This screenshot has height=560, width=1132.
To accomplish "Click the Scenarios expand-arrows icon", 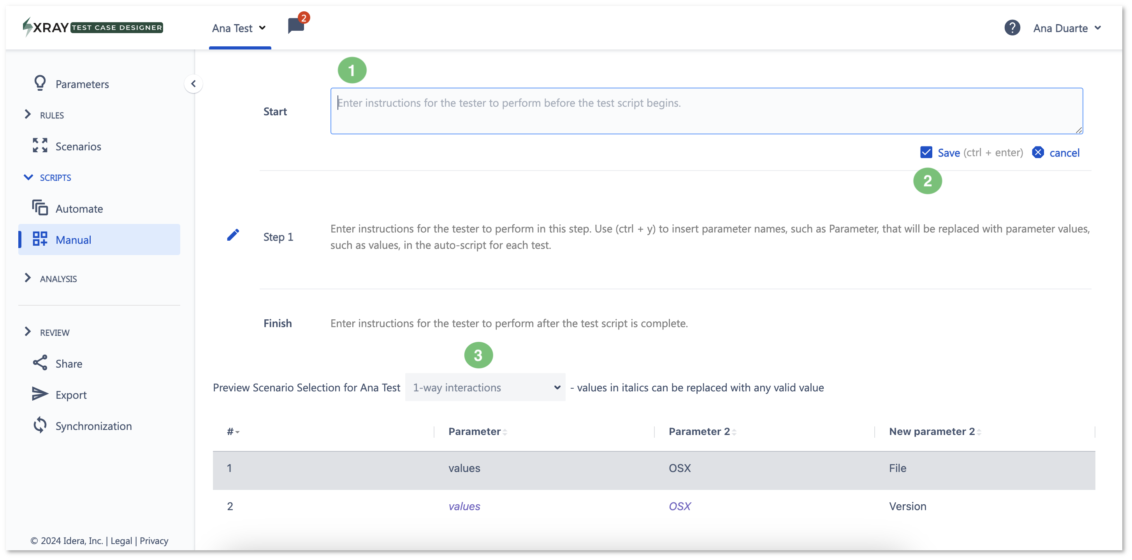I will tap(40, 146).
